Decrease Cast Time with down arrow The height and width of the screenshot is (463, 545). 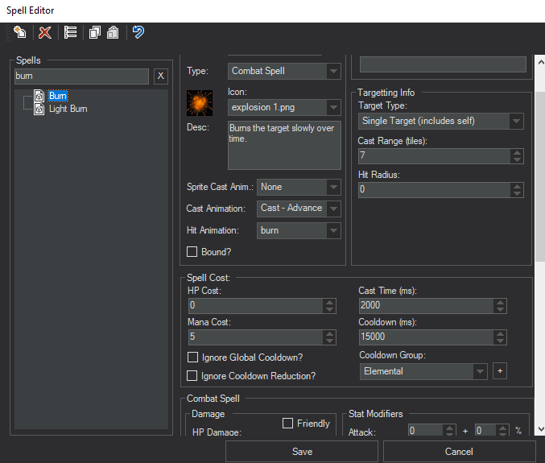pyautogui.click(x=500, y=310)
